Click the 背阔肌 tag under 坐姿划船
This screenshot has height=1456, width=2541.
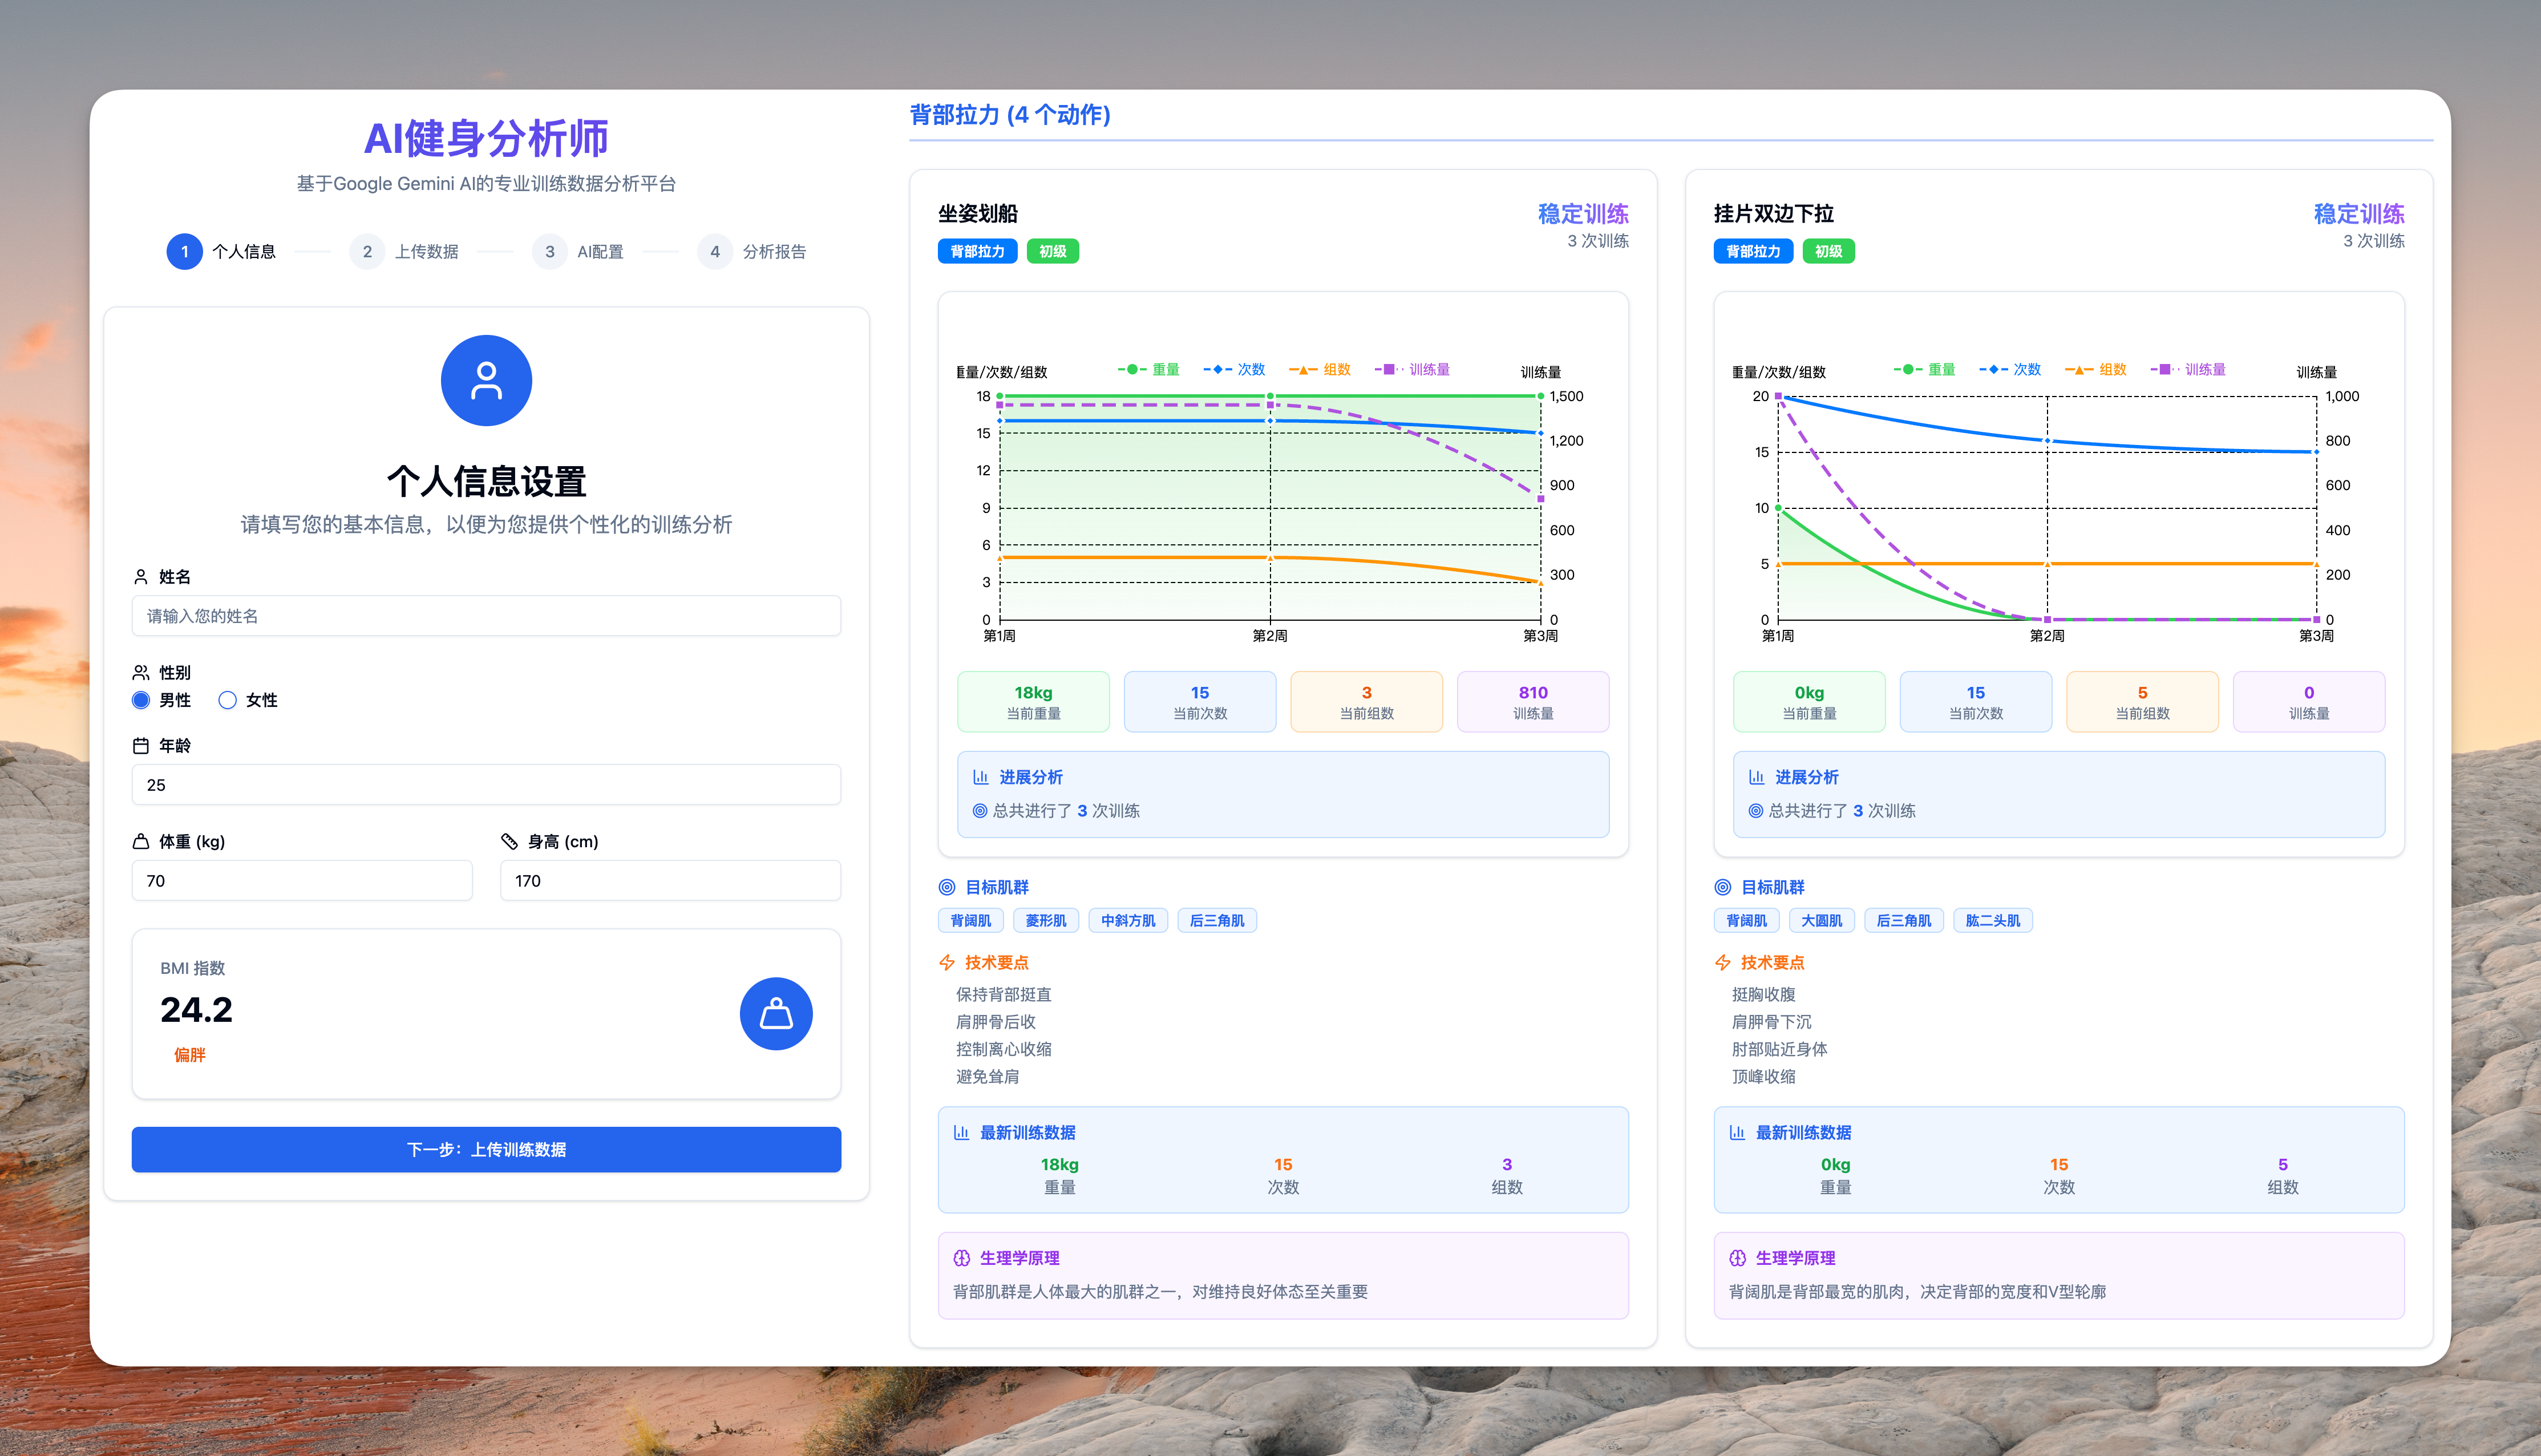(970, 920)
